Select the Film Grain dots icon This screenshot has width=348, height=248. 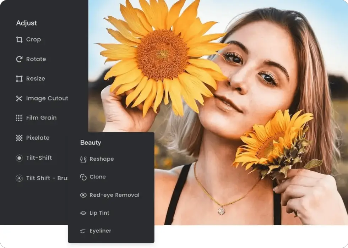pyautogui.click(x=20, y=118)
